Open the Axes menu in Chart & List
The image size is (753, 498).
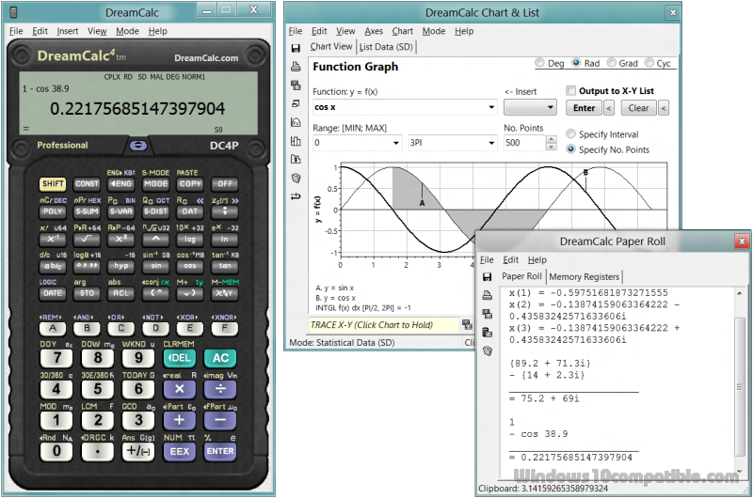click(374, 31)
